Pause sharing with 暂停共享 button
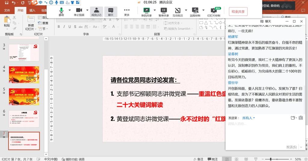 pyautogui.click(x=164, y=12)
